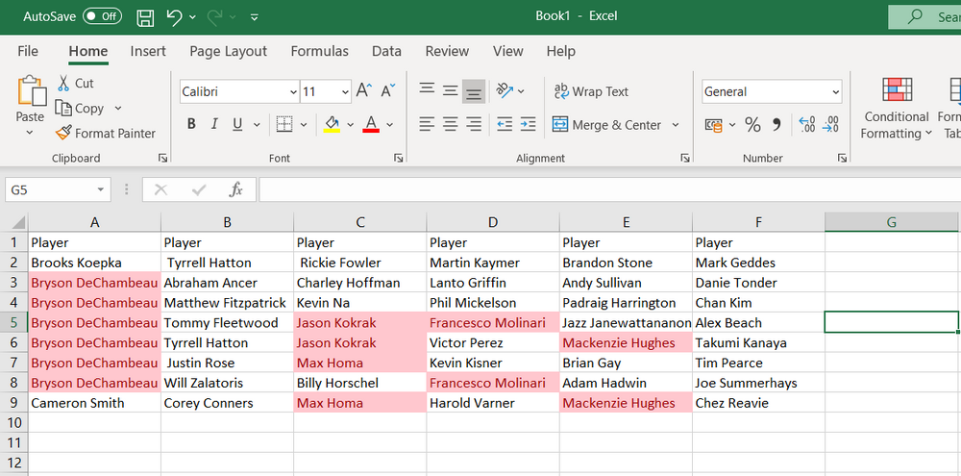Screen dimensions: 961x476
Task: Select Center horizontal alignment icon
Action: click(x=451, y=124)
